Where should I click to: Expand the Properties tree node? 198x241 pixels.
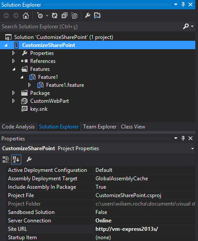pyautogui.click(x=14, y=53)
